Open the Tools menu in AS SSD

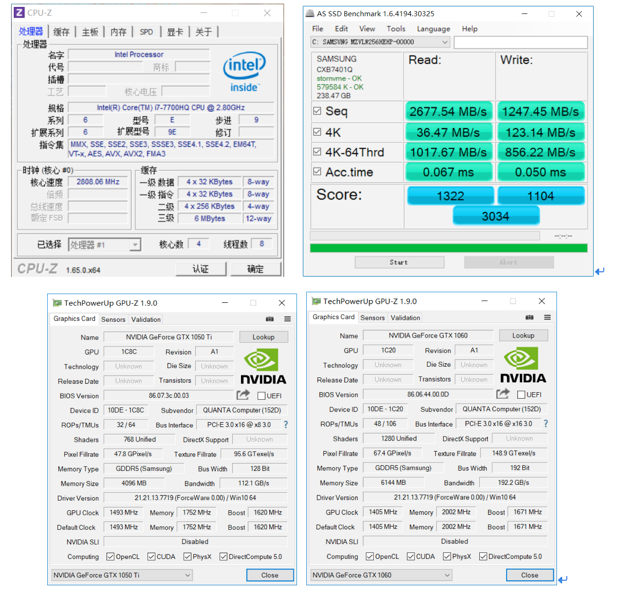coord(396,29)
